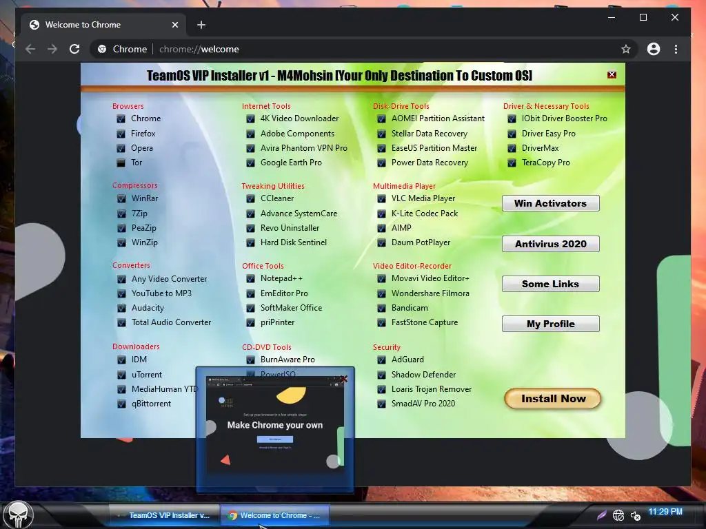
Task: Toggle the WinRar checkbox
Action: (121, 198)
